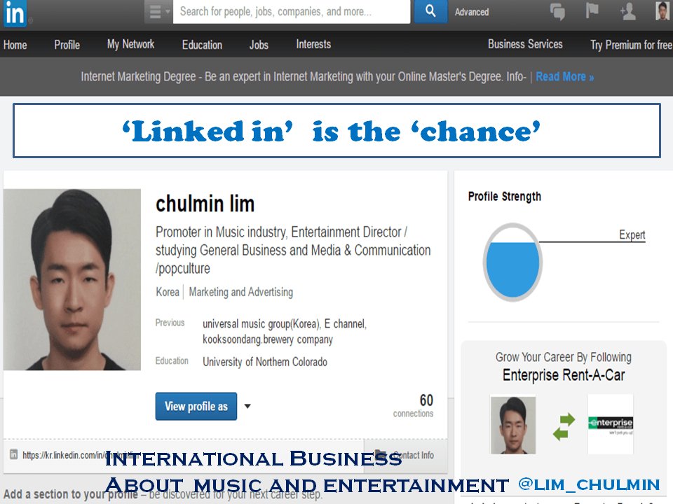Open University of Northern Colorado education link
This screenshot has width=673, height=504.
coord(265,362)
